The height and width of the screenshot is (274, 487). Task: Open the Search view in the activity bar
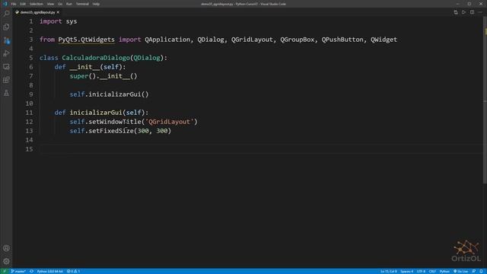tap(6, 14)
